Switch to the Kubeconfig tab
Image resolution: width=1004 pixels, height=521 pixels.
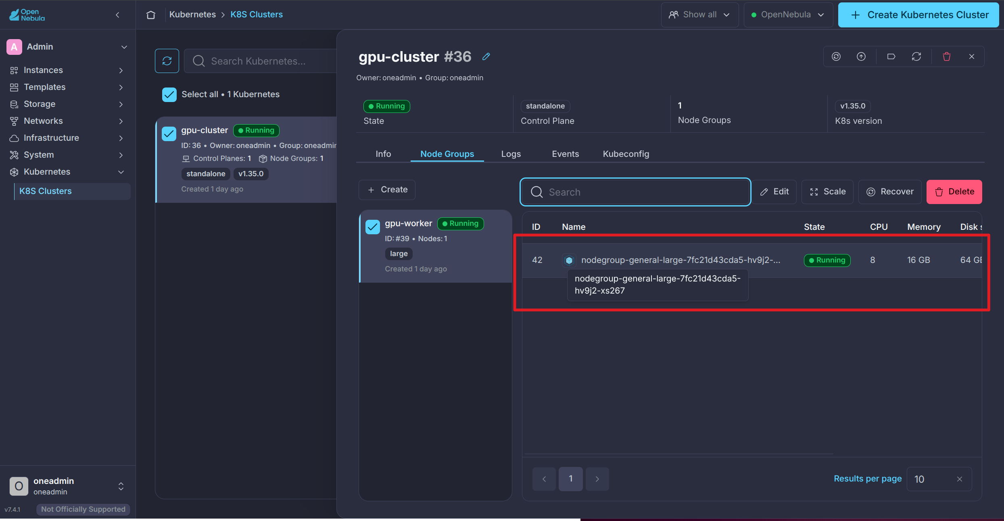pos(626,154)
